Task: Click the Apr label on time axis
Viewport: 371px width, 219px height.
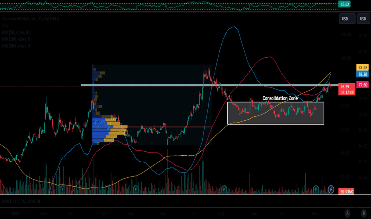Action: [104, 213]
